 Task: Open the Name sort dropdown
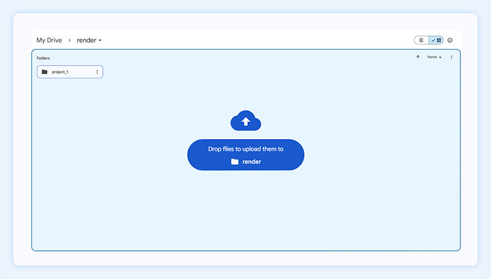(x=433, y=57)
